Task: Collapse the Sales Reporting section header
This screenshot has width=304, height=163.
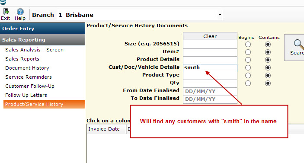Action: tap(42, 40)
